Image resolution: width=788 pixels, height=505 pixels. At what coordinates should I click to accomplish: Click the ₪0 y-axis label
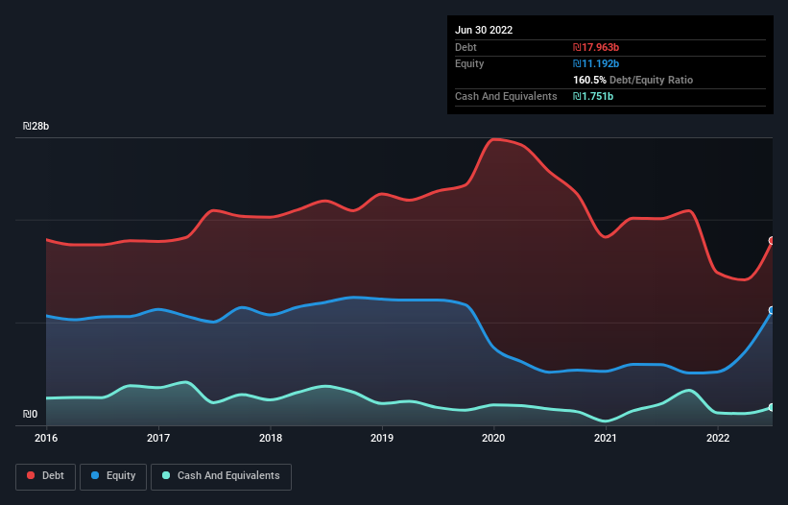click(30, 414)
